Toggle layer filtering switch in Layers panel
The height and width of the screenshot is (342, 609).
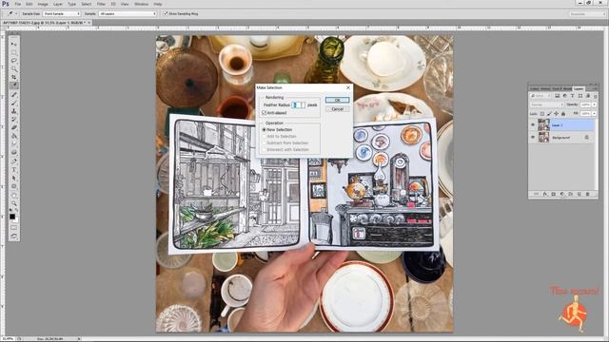tap(595, 96)
